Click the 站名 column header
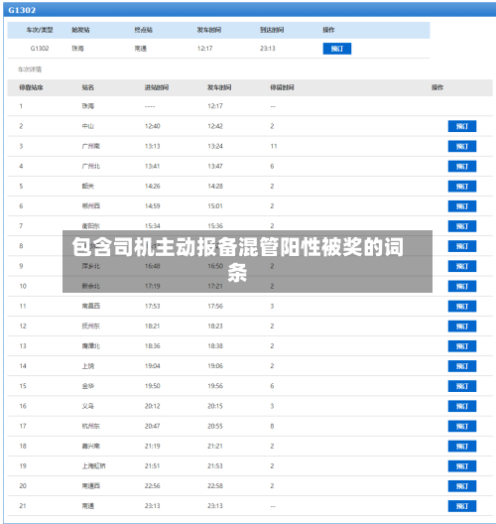Screen dimensions: 496x524 pos(88,87)
